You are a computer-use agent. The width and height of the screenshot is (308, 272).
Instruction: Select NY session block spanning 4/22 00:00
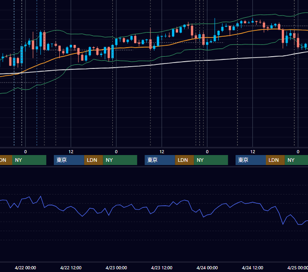(x=29, y=160)
